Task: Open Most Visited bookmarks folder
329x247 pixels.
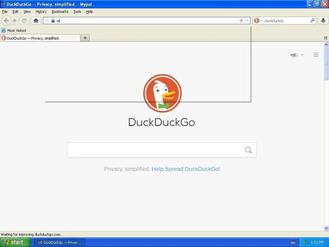Action: click(13, 31)
